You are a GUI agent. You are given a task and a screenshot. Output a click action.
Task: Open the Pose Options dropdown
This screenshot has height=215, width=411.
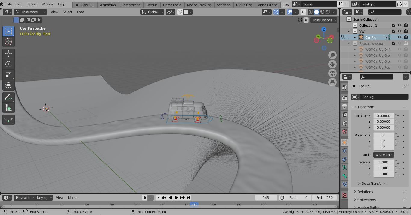[324, 20]
